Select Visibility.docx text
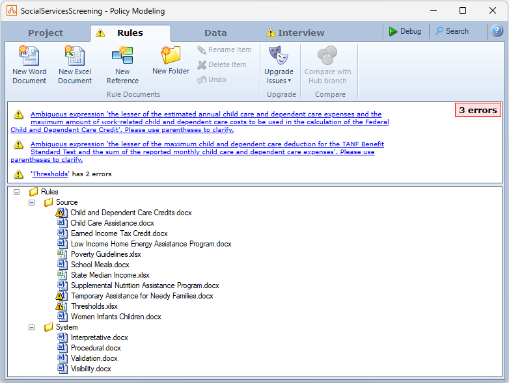This screenshot has width=509, height=383. pos(91,369)
